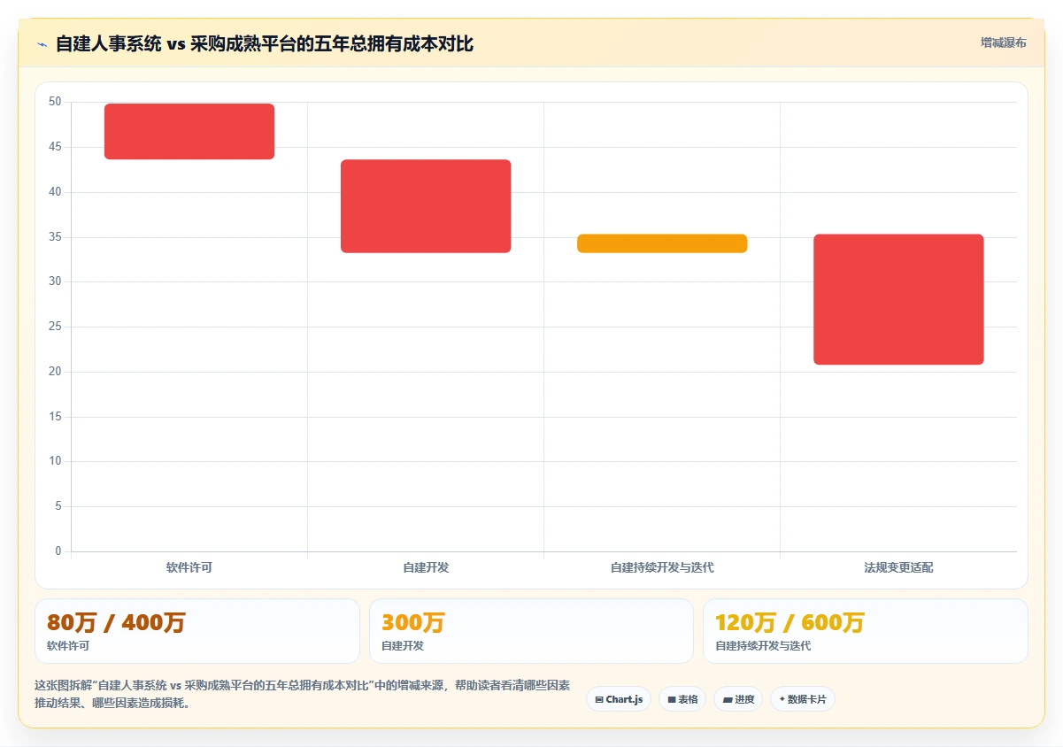Click the chart title 自建人事系统 vs 采购成熟平台
The height and width of the screenshot is (747, 1063).
point(265,43)
